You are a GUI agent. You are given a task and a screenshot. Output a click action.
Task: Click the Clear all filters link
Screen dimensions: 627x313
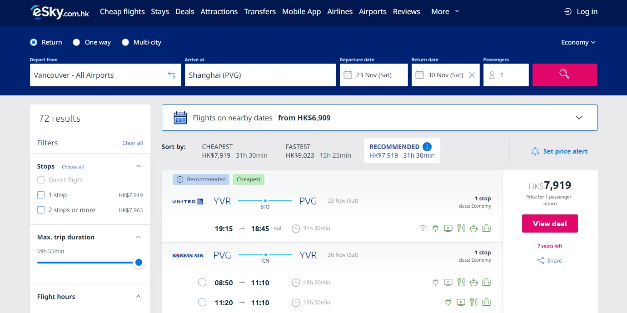pyautogui.click(x=133, y=143)
